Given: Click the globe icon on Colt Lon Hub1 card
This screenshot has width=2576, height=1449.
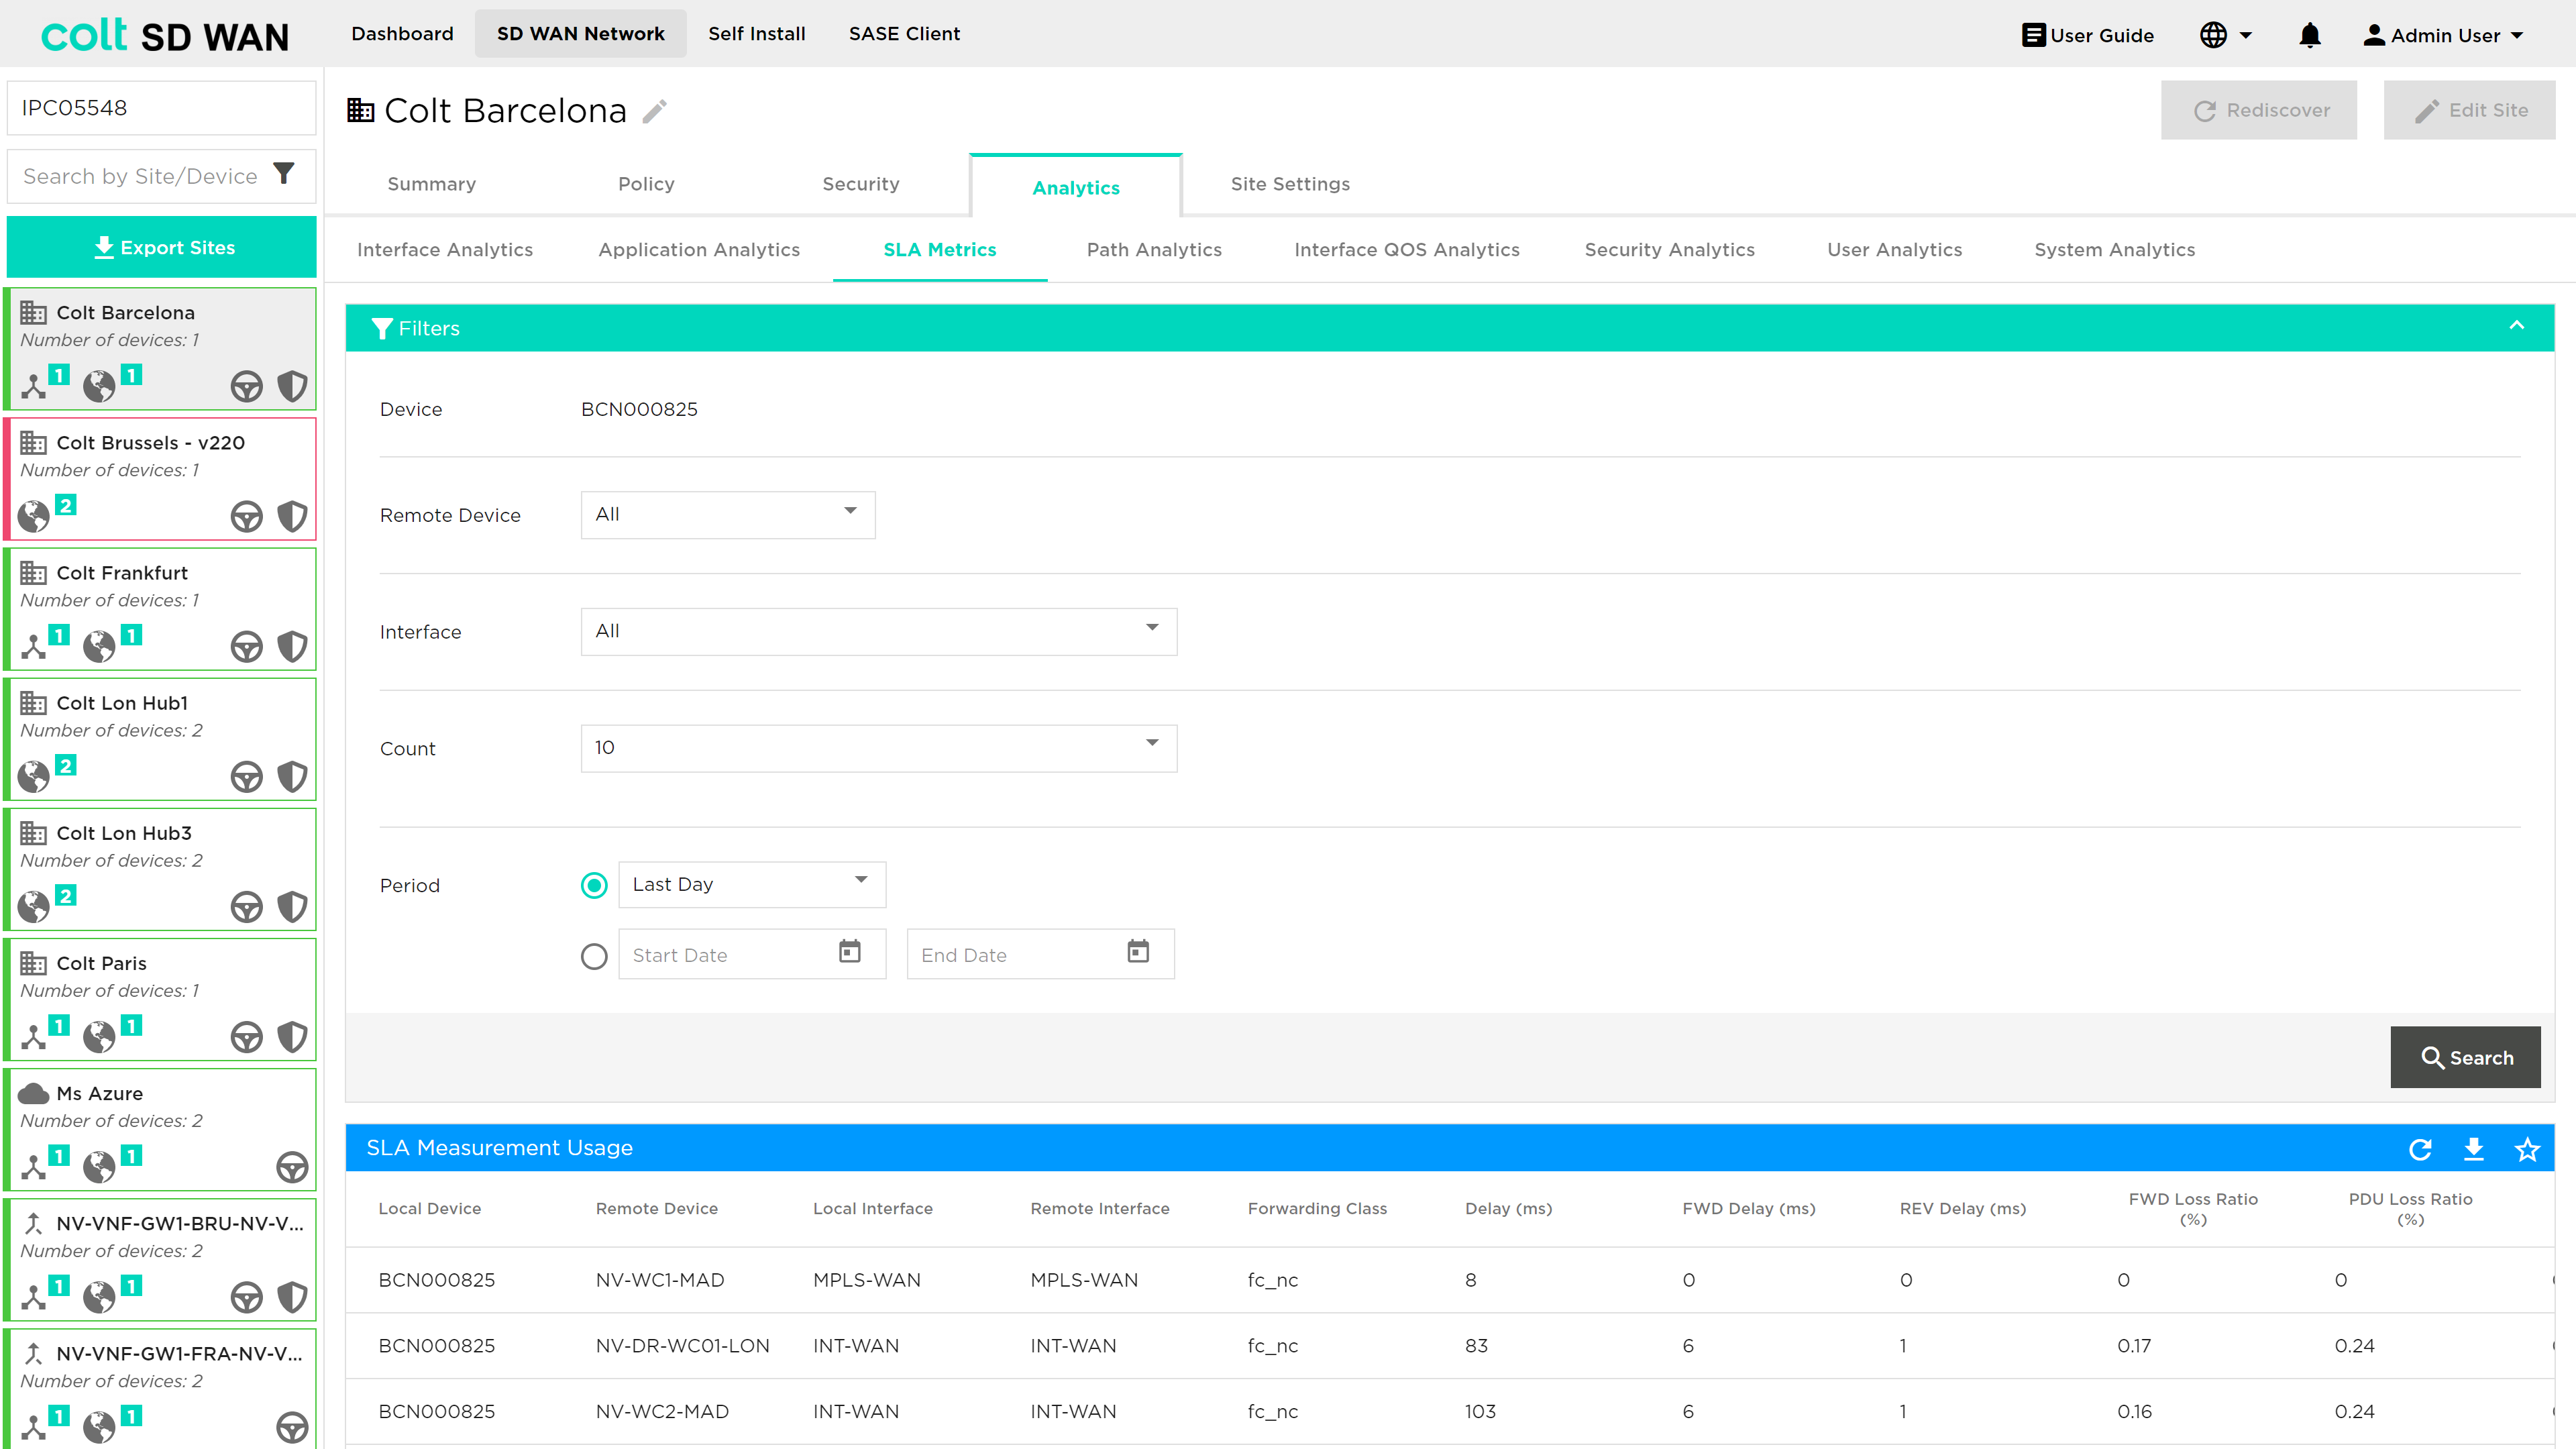Looking at the screenshot, I should (34, 776).
